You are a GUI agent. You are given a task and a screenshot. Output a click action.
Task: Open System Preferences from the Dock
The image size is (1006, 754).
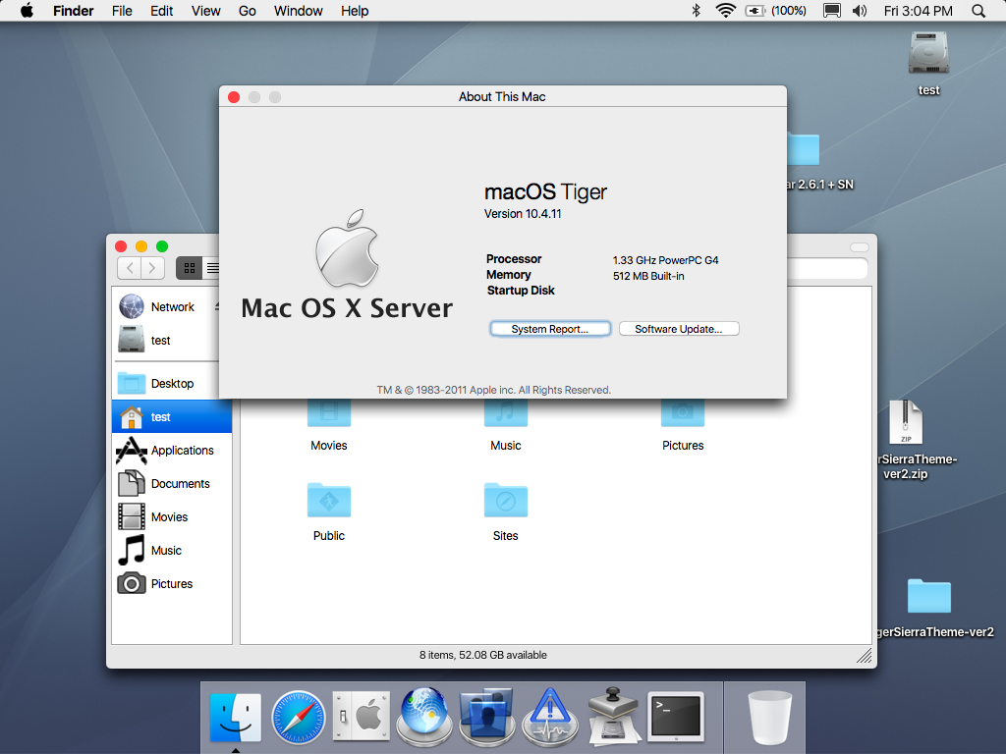click(x=362, y=717)
